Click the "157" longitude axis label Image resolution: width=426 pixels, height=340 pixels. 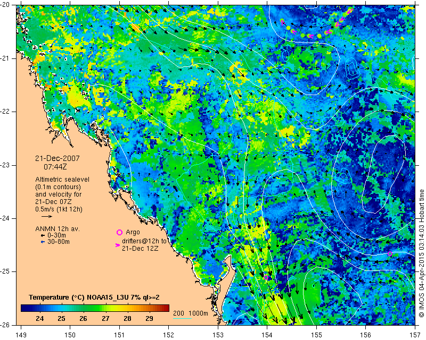point(415,335)
